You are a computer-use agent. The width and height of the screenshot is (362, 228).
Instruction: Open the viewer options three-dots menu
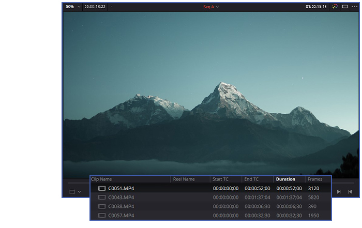coord(355,6)
